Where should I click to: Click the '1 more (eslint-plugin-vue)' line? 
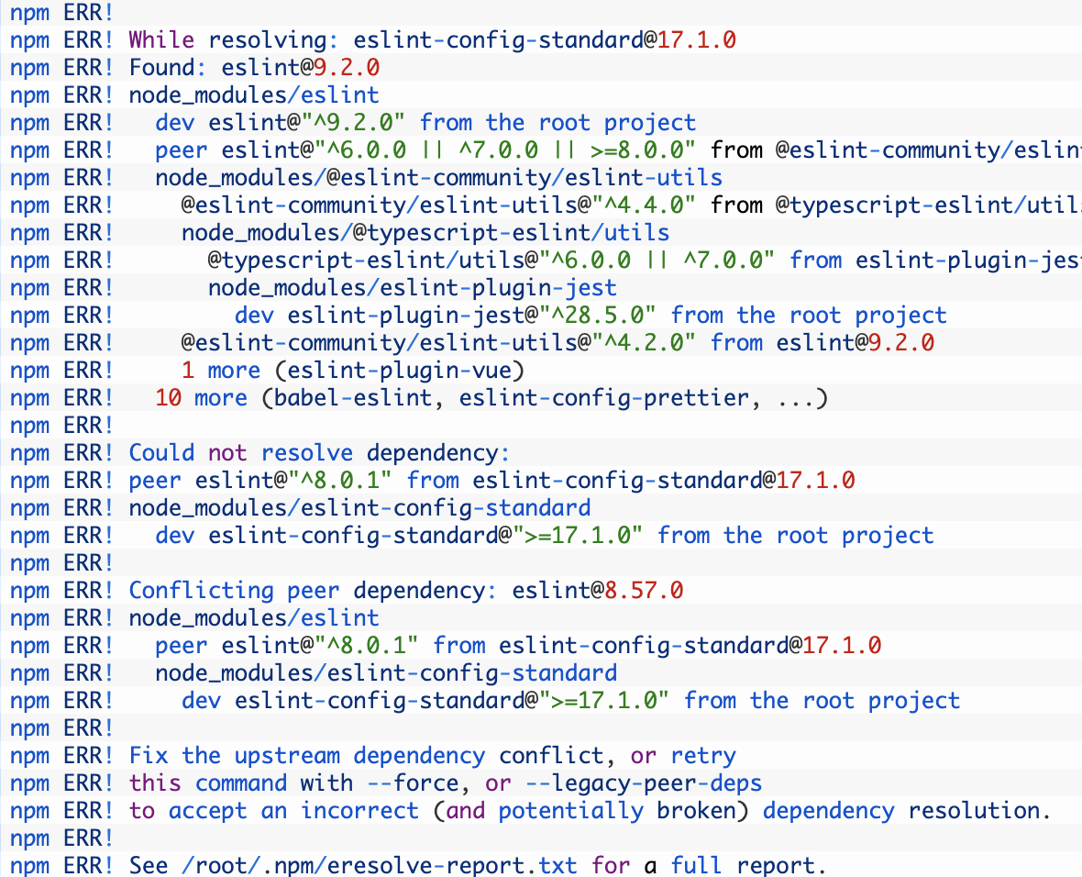point(353,370)
